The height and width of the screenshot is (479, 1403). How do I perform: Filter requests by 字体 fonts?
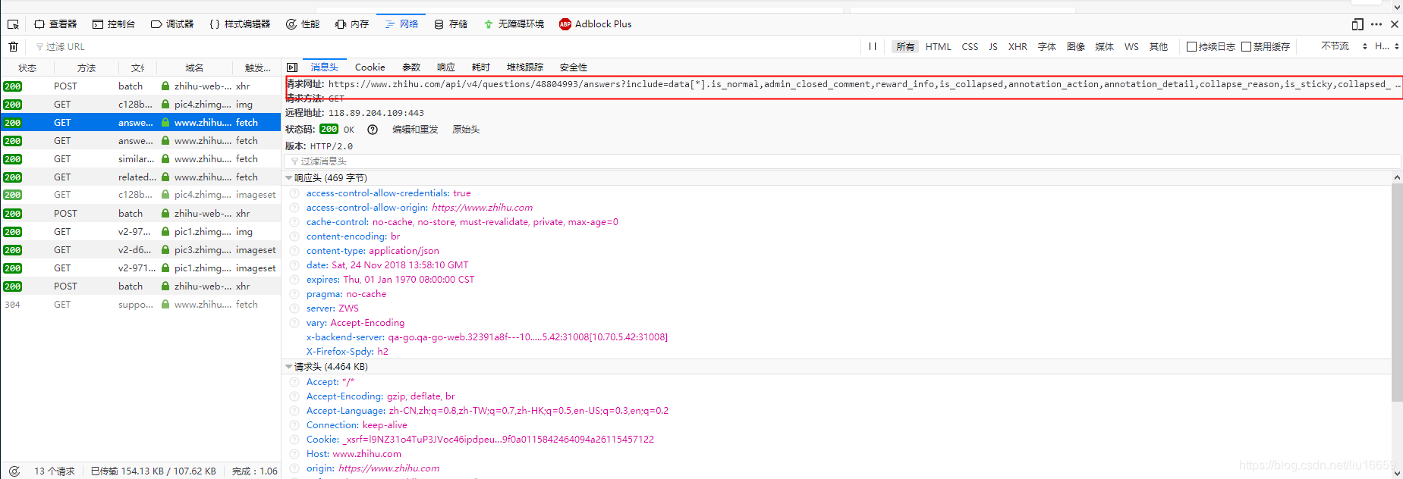(1047, 46)
